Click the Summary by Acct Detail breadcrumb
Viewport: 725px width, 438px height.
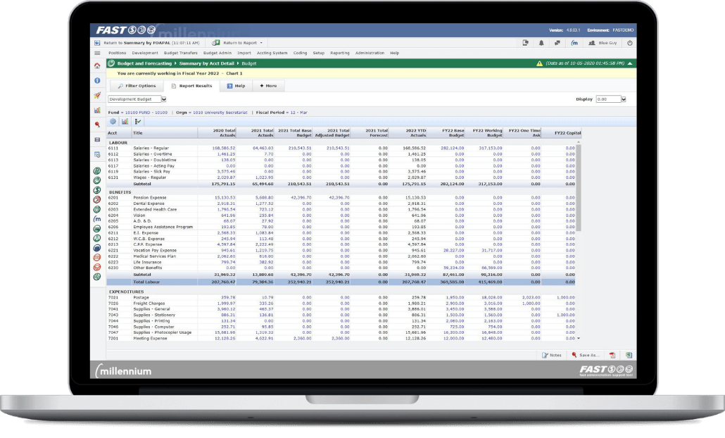(x=206, y=63)
